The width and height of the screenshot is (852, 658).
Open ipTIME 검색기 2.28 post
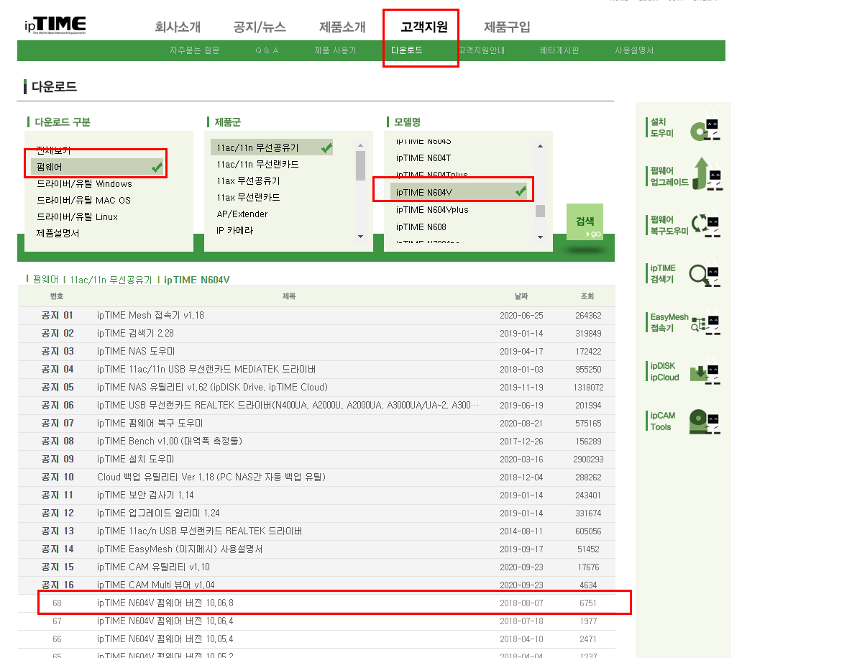[x=135, y=333]
